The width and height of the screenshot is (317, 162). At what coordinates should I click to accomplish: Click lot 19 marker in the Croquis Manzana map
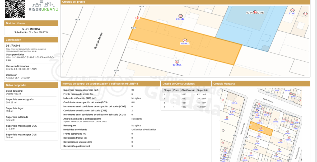(227, 117)
